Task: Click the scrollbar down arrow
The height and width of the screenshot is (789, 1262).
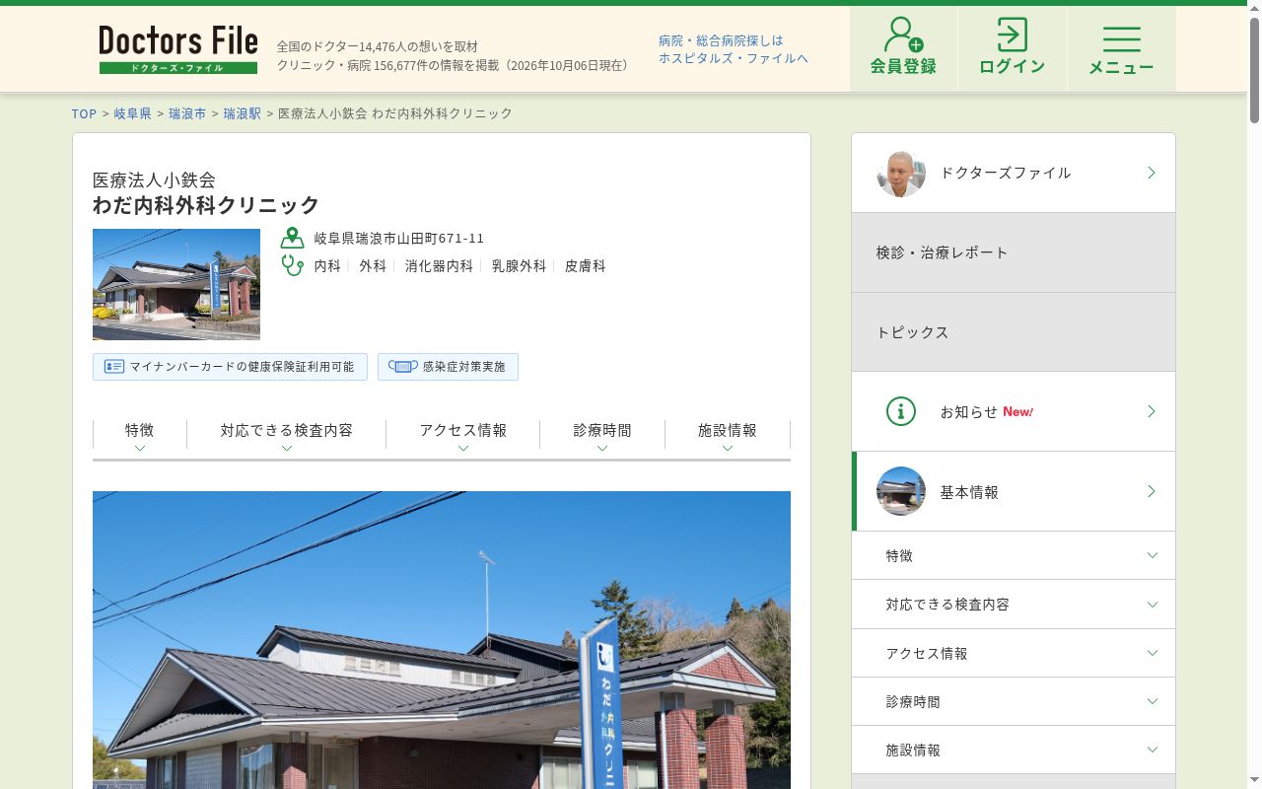Action: click(1254, 781)
